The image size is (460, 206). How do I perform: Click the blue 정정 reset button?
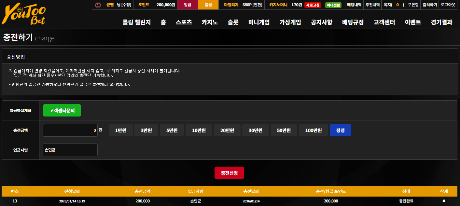coord(341,130)
